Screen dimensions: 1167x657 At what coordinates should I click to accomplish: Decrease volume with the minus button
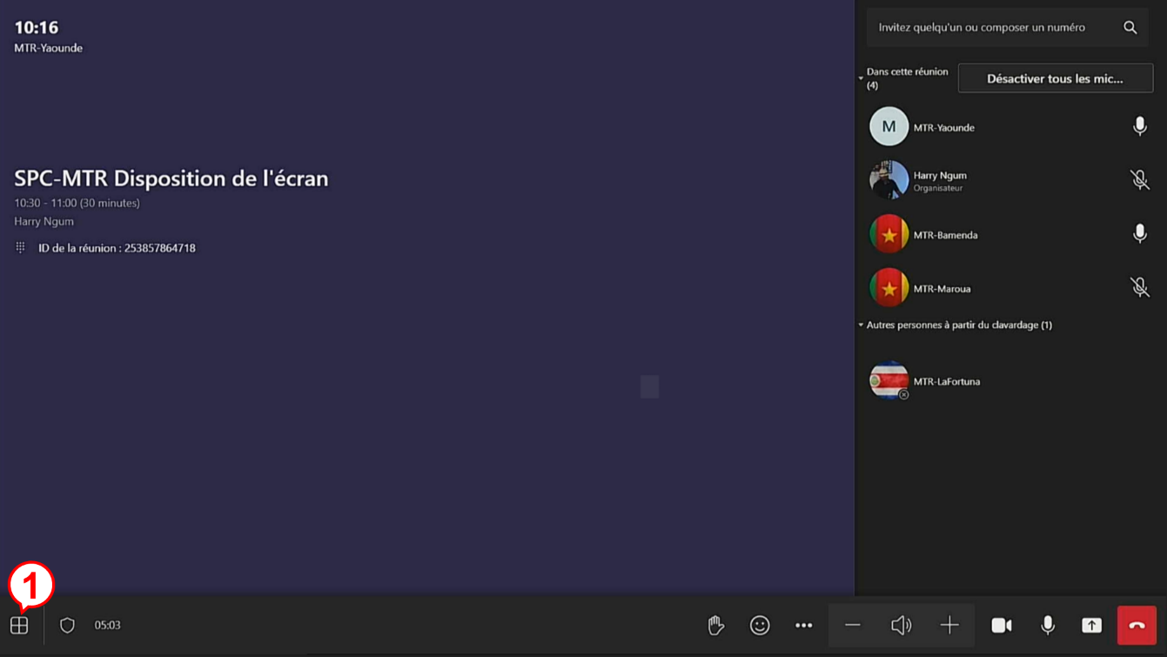tap(853, 625)
